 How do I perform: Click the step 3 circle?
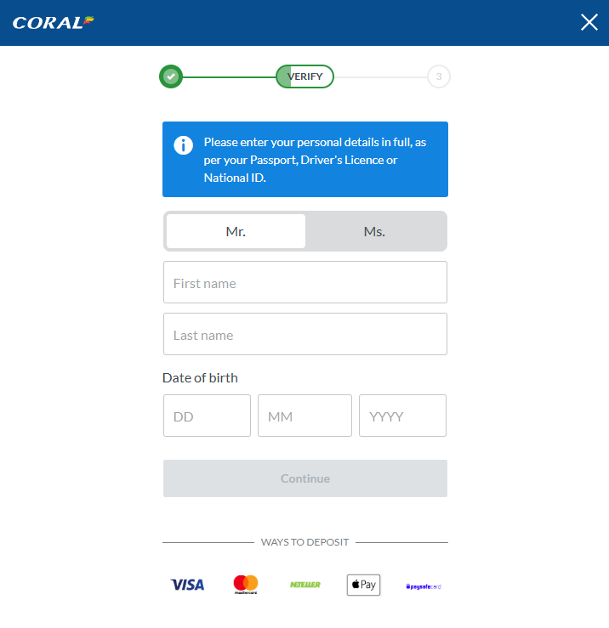[438, 76]
